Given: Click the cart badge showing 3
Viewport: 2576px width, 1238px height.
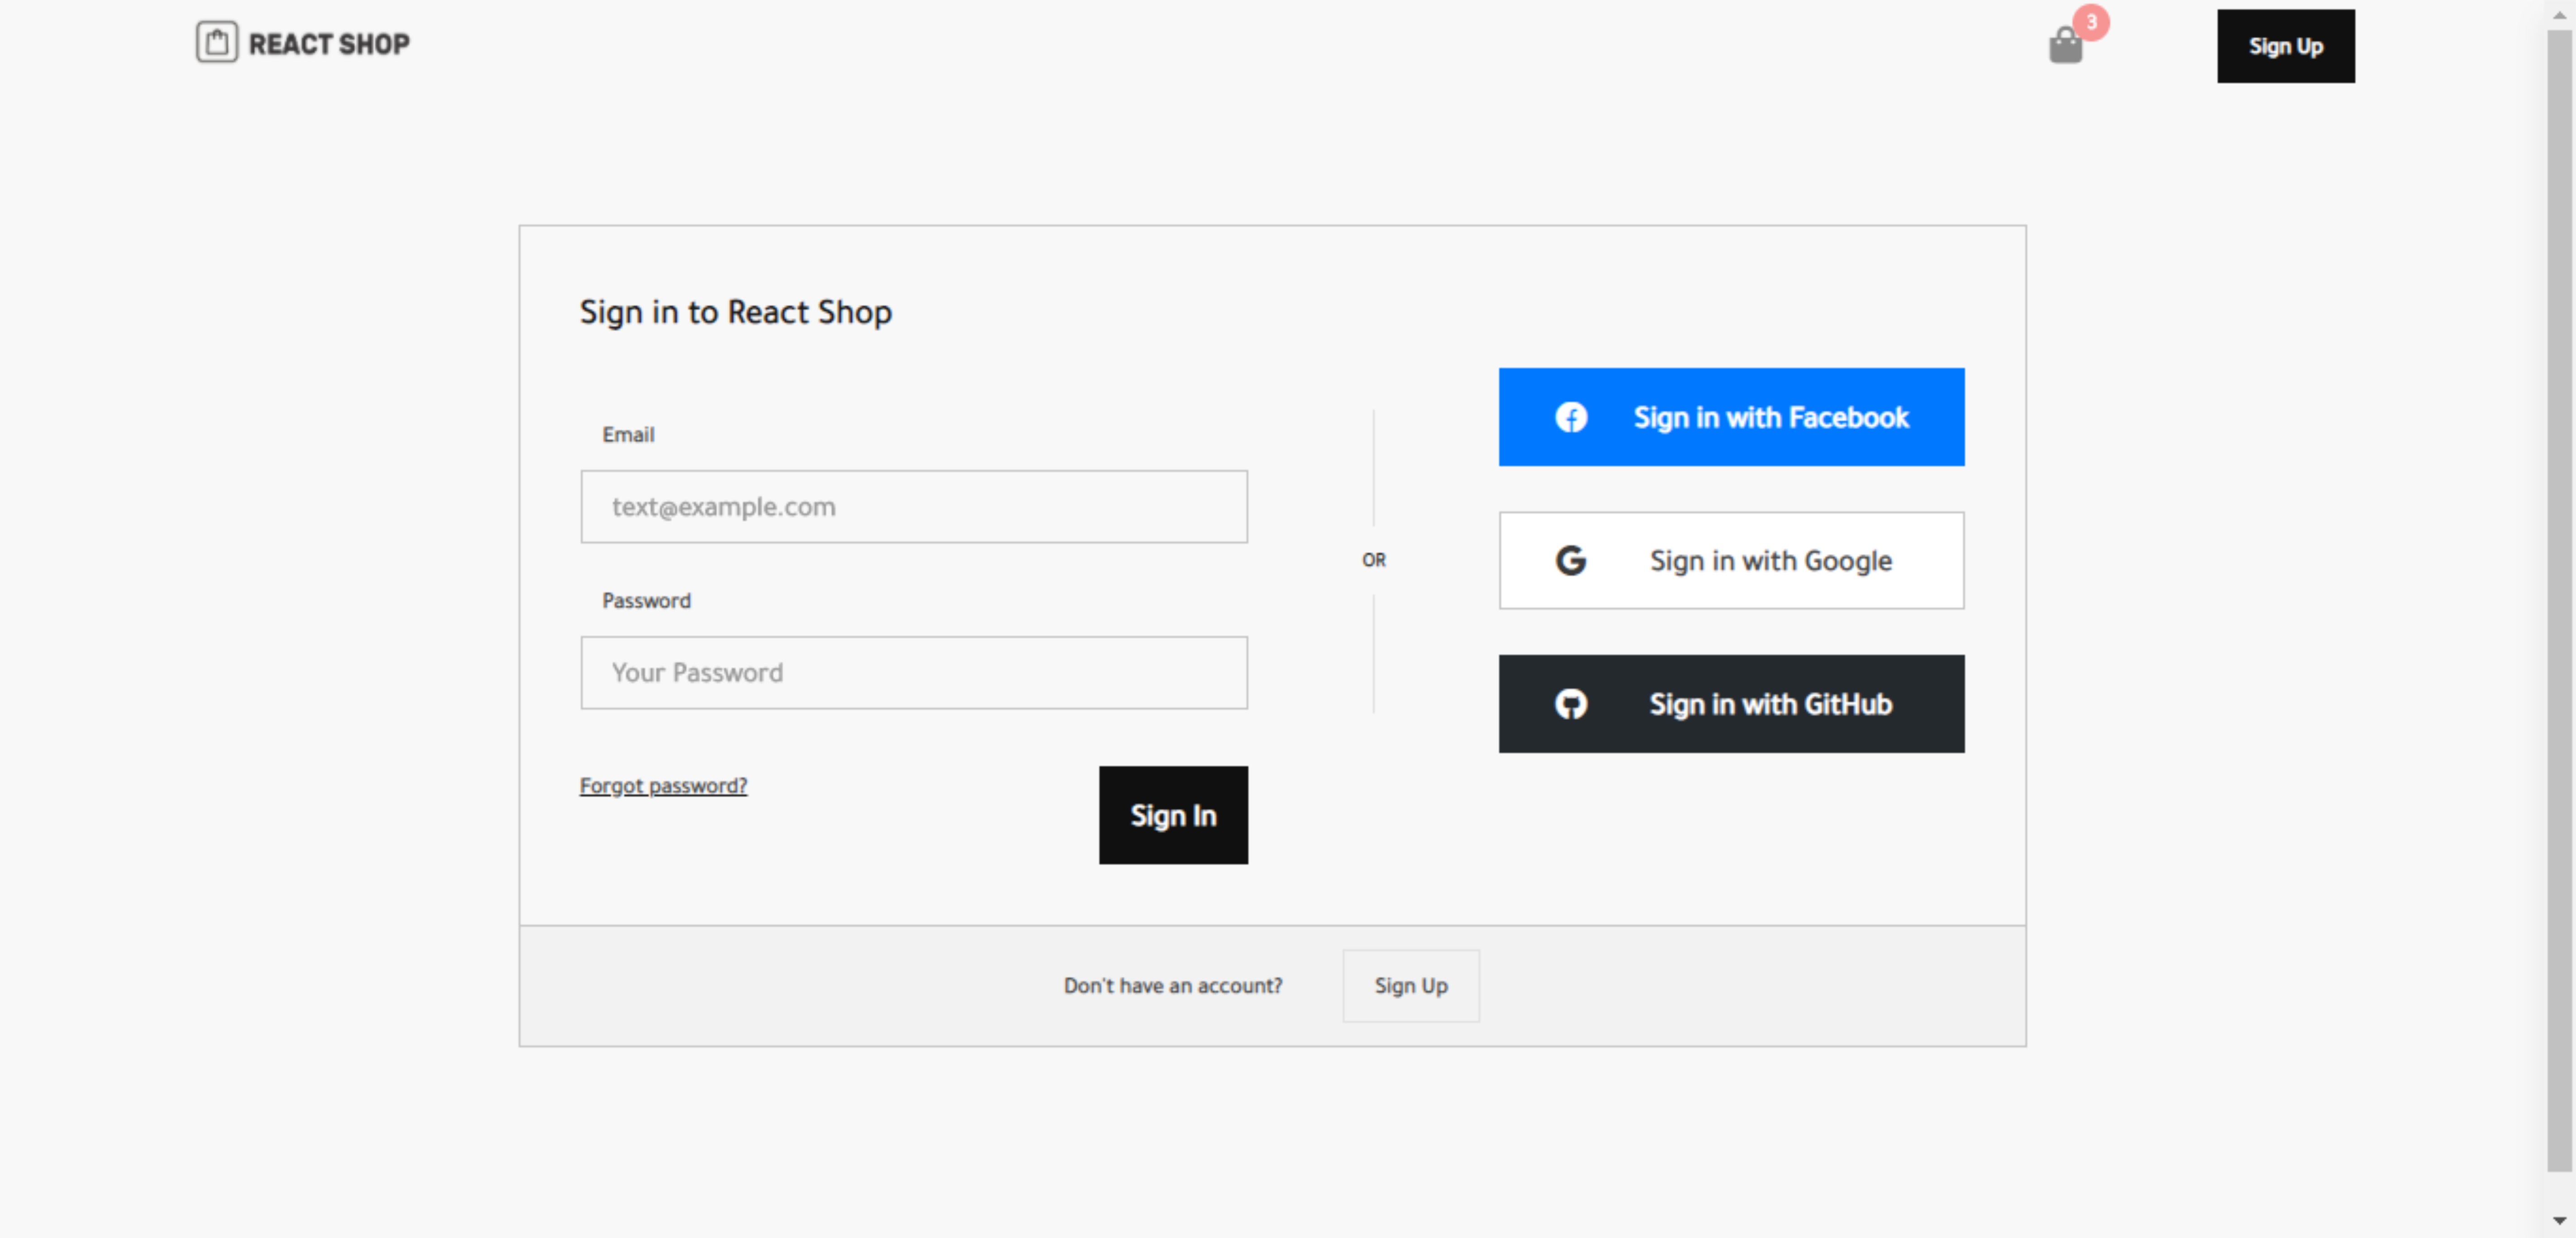Looking at the screenshot, I should (2091, 22).
